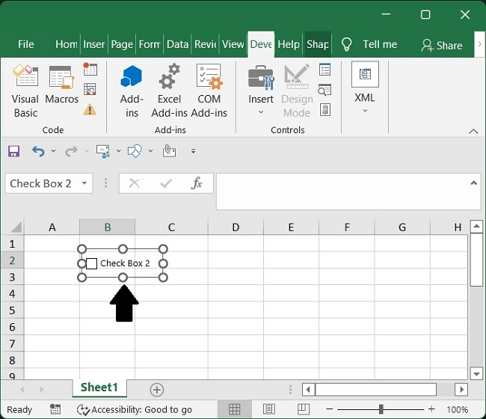The image size is (486, 419).
Task: Toggle Use Relative References icon
Action: (x=90, y=89)
